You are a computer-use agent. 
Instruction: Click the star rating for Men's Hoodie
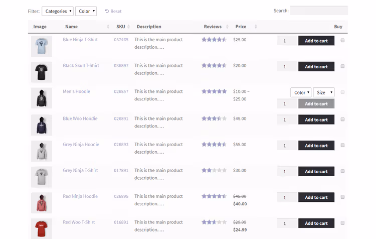(214, 91)
